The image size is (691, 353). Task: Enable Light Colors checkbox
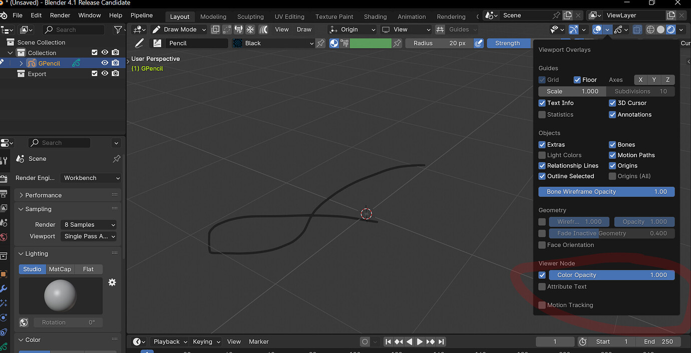[x=542, y=155]
